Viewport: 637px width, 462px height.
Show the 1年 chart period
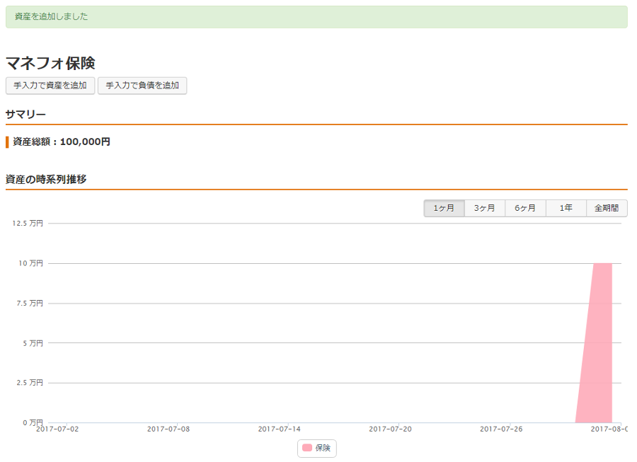point(566,208)
